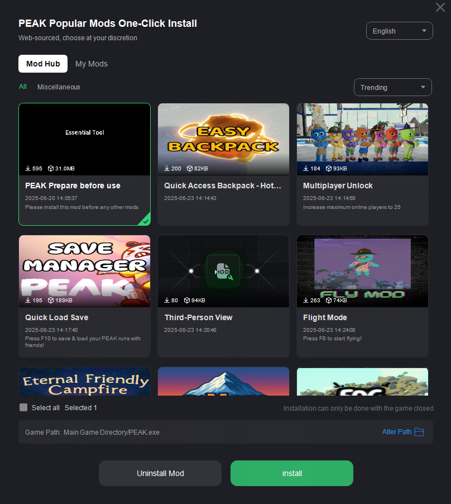Click the green install button

point(292,473)
